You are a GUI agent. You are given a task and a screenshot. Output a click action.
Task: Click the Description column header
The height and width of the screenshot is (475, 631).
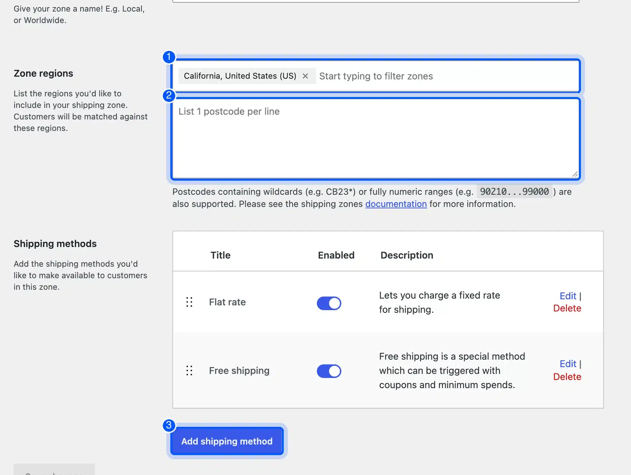coord(407,255)
